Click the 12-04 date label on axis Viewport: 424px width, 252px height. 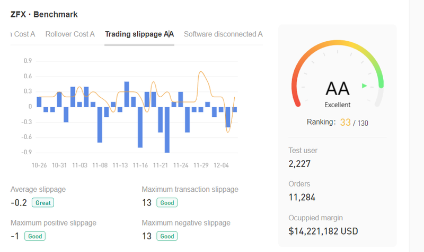(221, 165)
